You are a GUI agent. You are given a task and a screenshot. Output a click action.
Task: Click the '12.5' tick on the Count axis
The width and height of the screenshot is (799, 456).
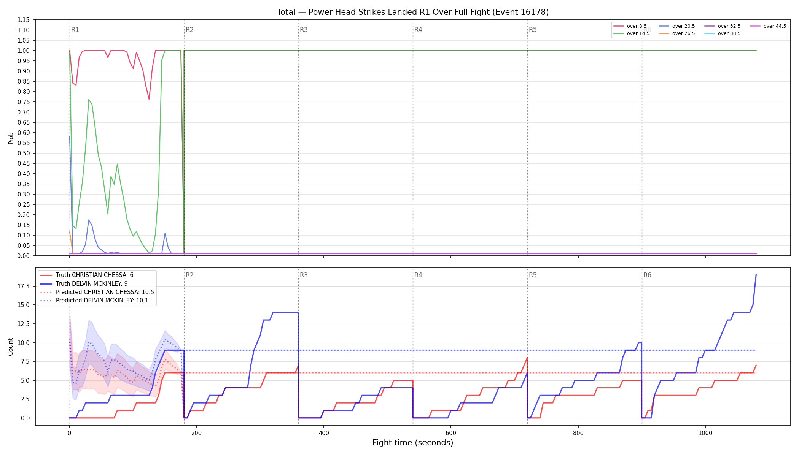tap(24, 324)
